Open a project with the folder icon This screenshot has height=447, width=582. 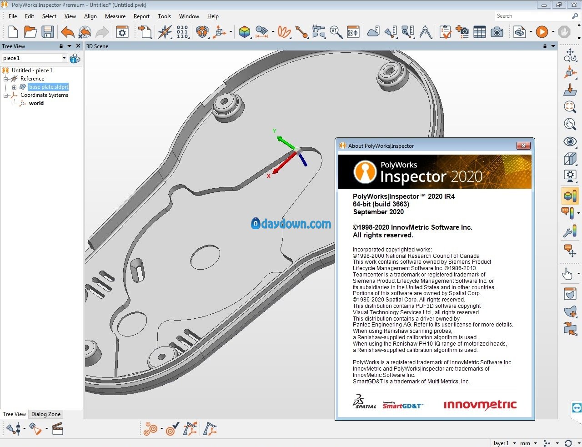click(x=30, y=32)
